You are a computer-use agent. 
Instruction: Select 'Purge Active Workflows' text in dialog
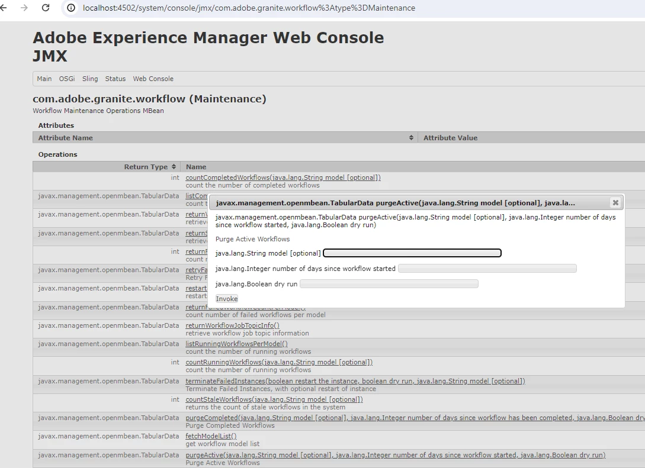click(252, 239)
